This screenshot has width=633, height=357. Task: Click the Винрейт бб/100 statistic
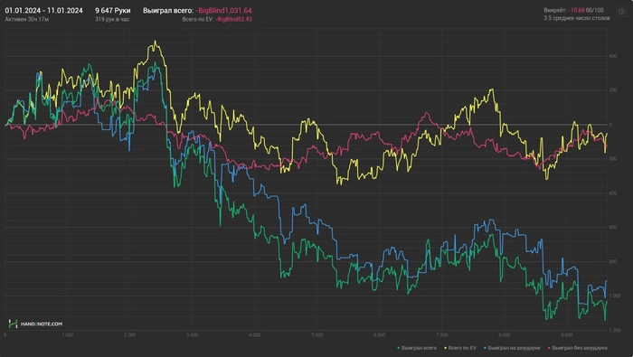pyautogui.click(x=573, y=10)
